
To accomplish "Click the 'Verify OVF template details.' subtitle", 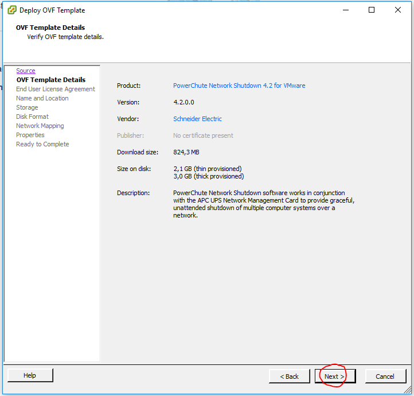I will click(x=65, y=37).
